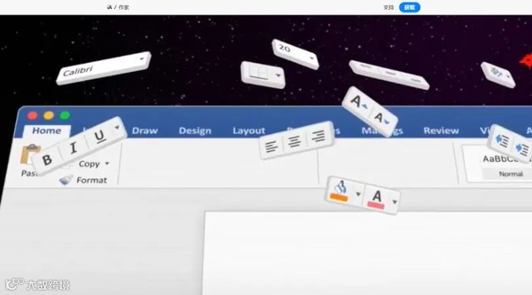Switch to the Mailings tab

click(x=382, y=130)
